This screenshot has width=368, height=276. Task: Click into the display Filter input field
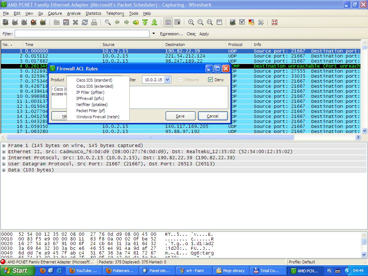pyautogui.click(x=82, y=33)
